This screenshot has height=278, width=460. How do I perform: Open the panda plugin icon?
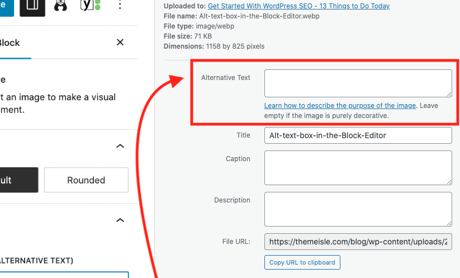pyautogui.click(x=60, y=6)
